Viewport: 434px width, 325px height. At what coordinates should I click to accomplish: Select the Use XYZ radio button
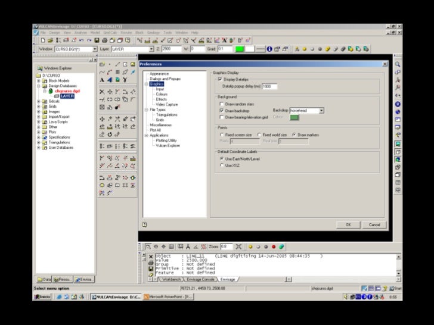click(221, 165)
